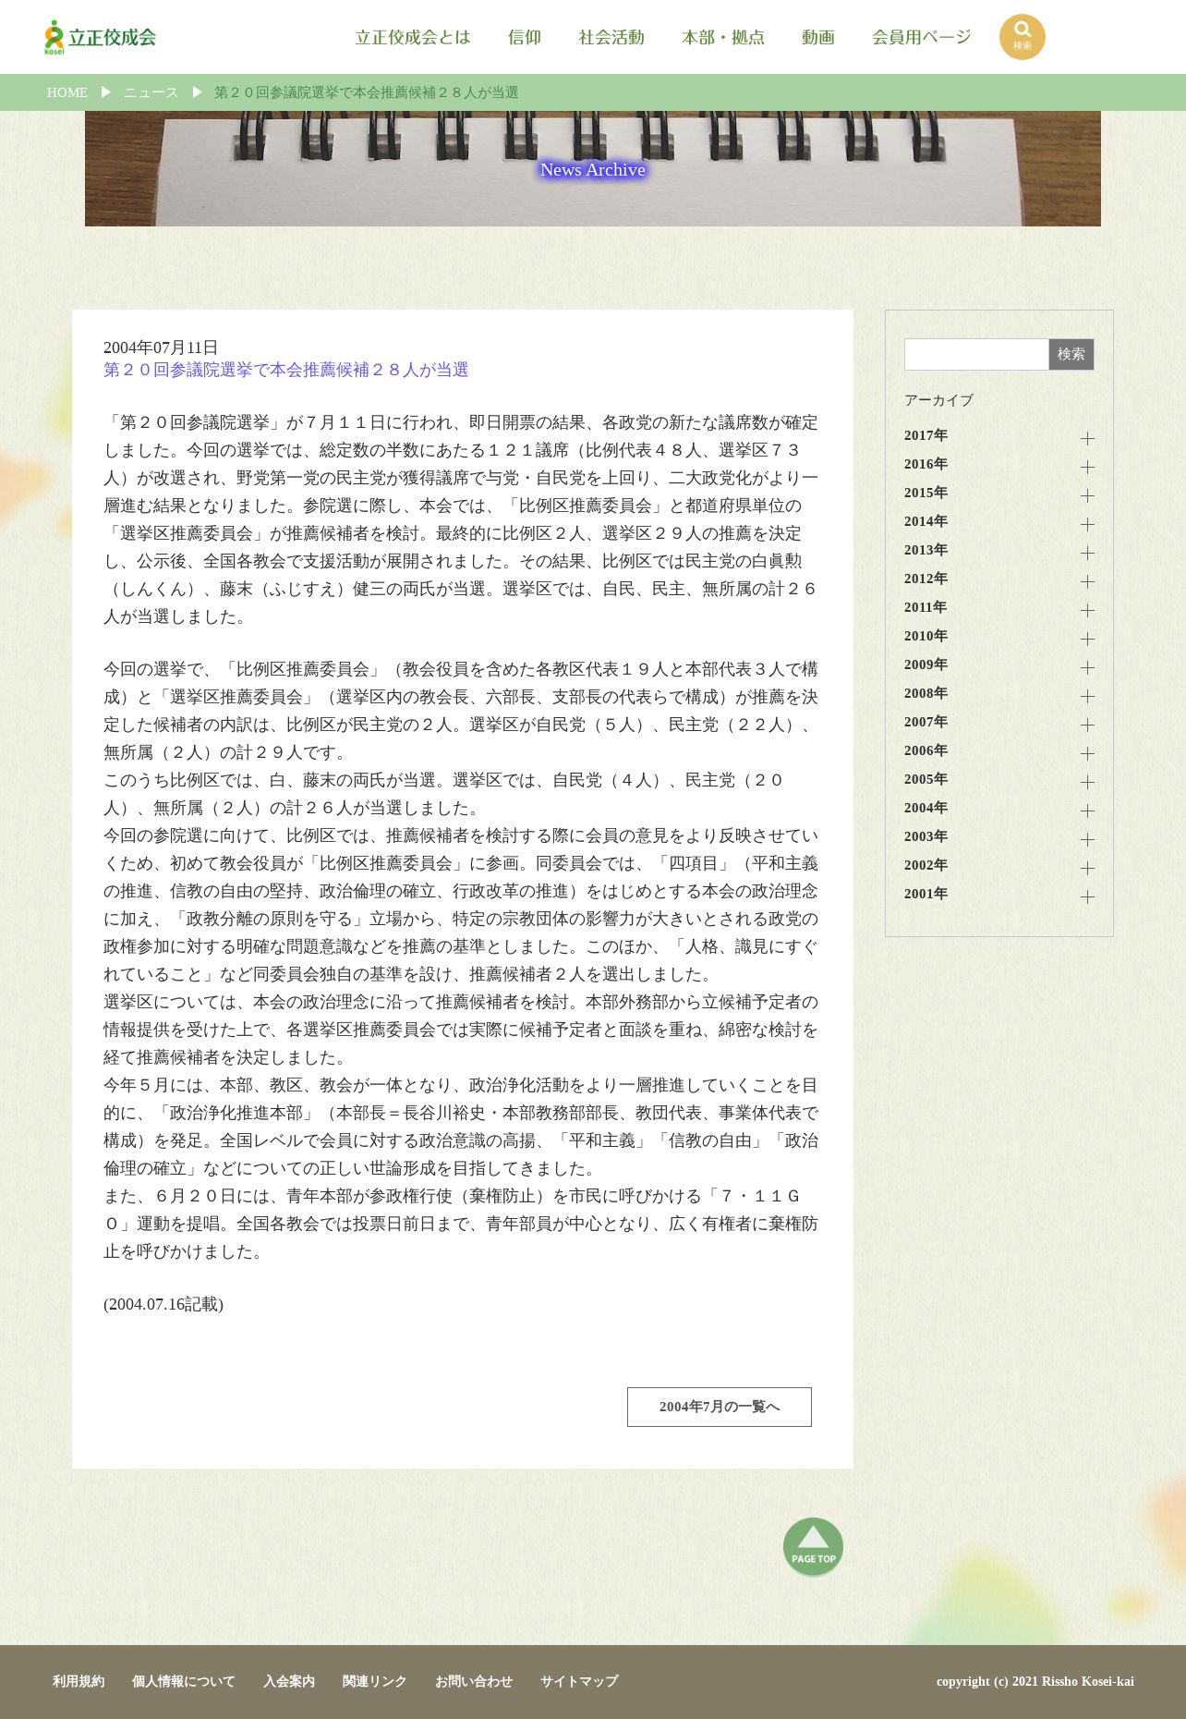Click the Rissho Kosei-kai logo
Viewport: 1186px width, 1719px height.
pos(100,37)
